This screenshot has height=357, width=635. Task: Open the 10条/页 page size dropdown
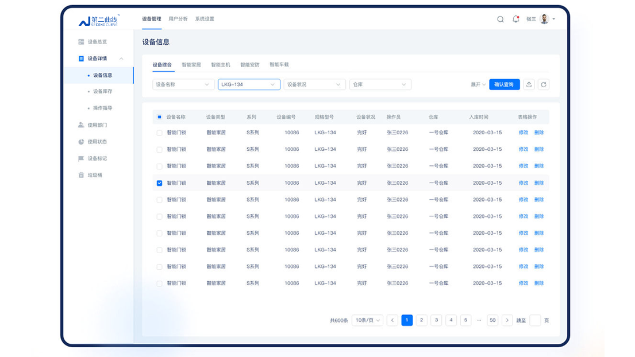click(x=367, y=320)
